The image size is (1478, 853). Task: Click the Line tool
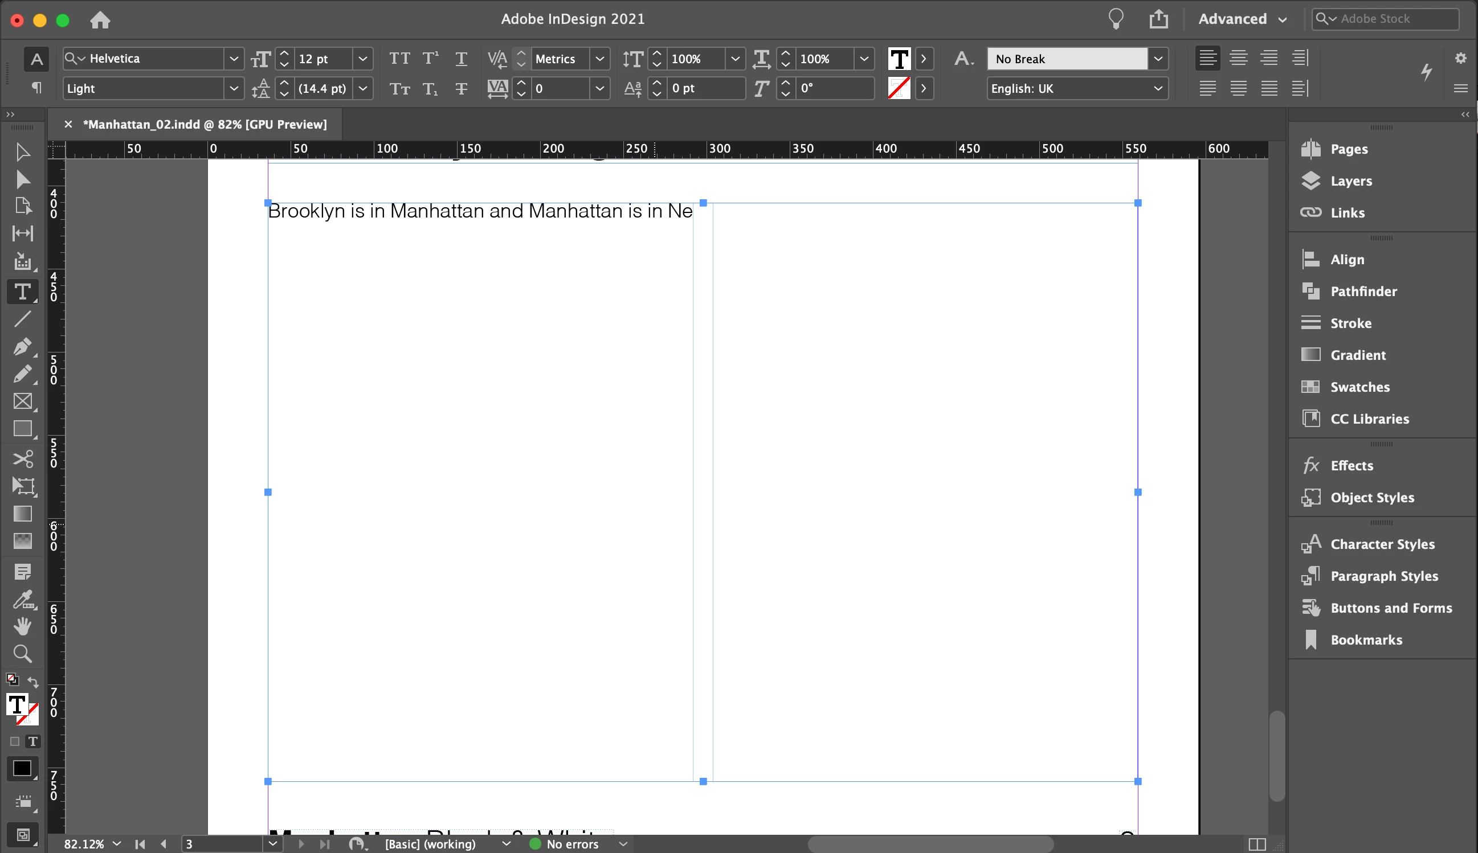point(22,319)
